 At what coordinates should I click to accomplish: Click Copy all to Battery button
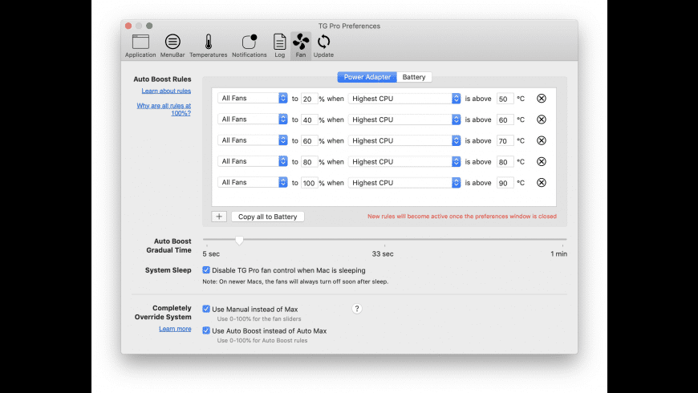tap(268, 217)
